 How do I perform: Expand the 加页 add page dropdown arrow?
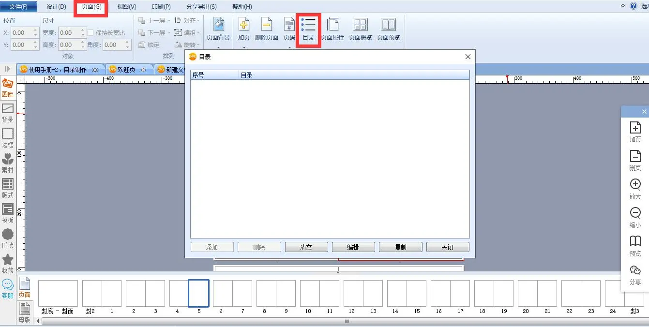243,47
